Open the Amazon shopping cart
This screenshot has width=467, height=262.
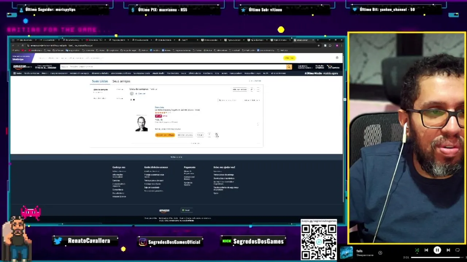point(333,67)
